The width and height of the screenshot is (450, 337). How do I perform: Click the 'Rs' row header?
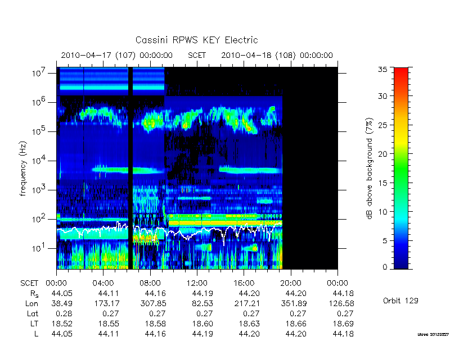34,294
